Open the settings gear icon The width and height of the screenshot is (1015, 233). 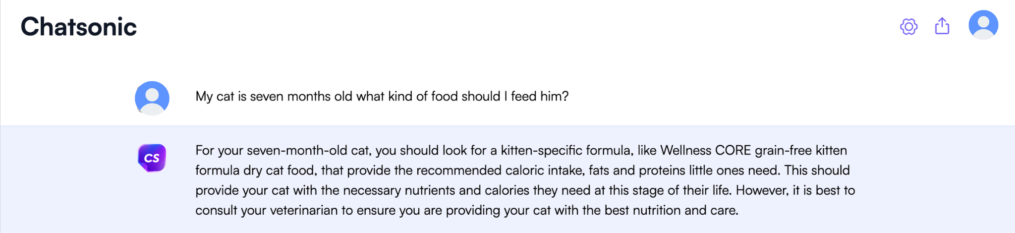[x=908, y=26]
